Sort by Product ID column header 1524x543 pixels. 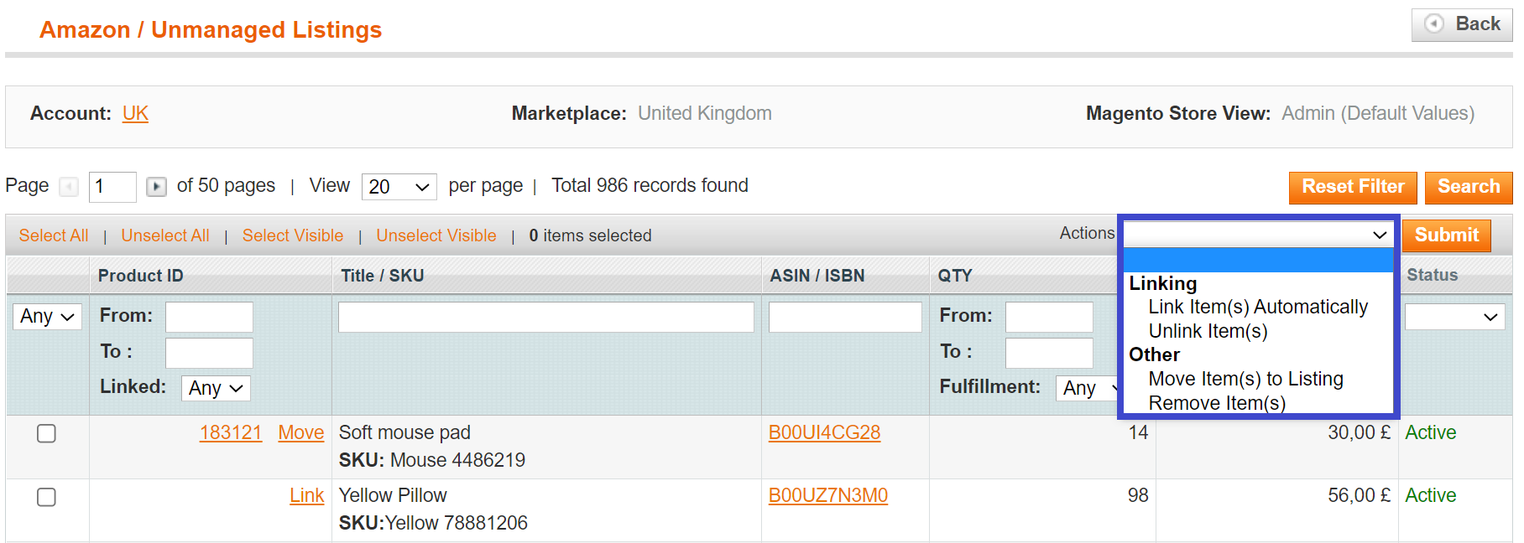tap(140, 276)
